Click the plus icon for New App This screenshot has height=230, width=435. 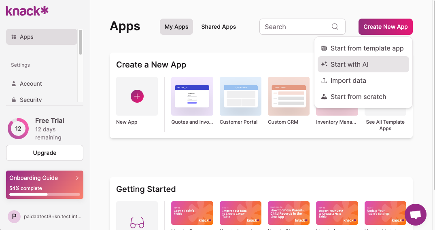(x=137, y=96)
